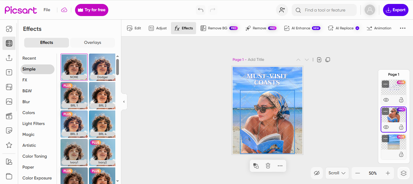Zoom in with the plus button
This screenshot has width=413, height=184.
coord(388,173)
